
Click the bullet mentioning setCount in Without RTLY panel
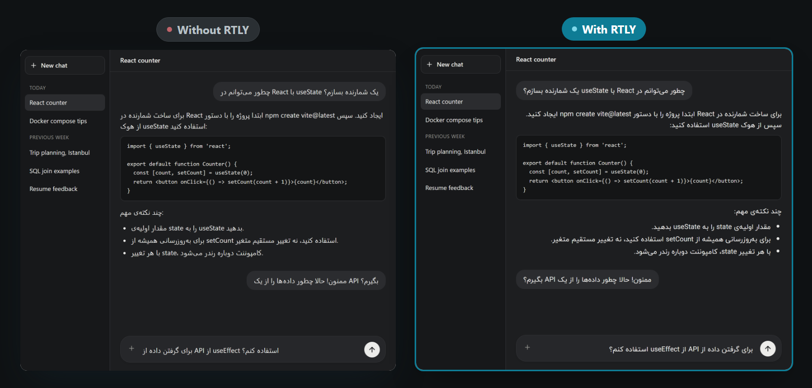click(234, 241)
